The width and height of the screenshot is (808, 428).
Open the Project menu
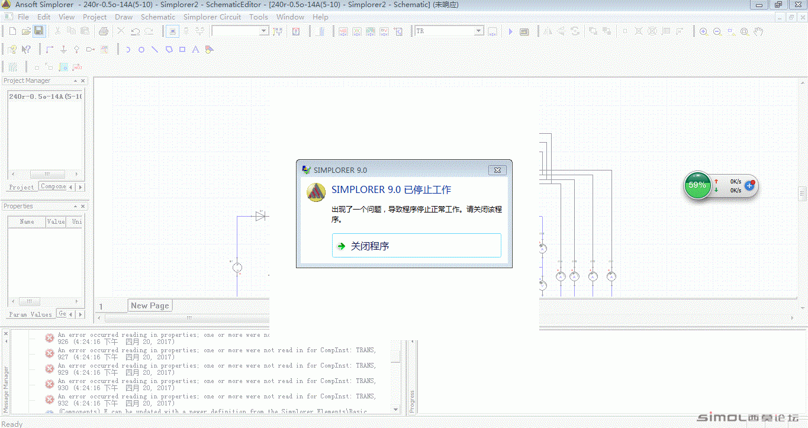tap(95, 17)
